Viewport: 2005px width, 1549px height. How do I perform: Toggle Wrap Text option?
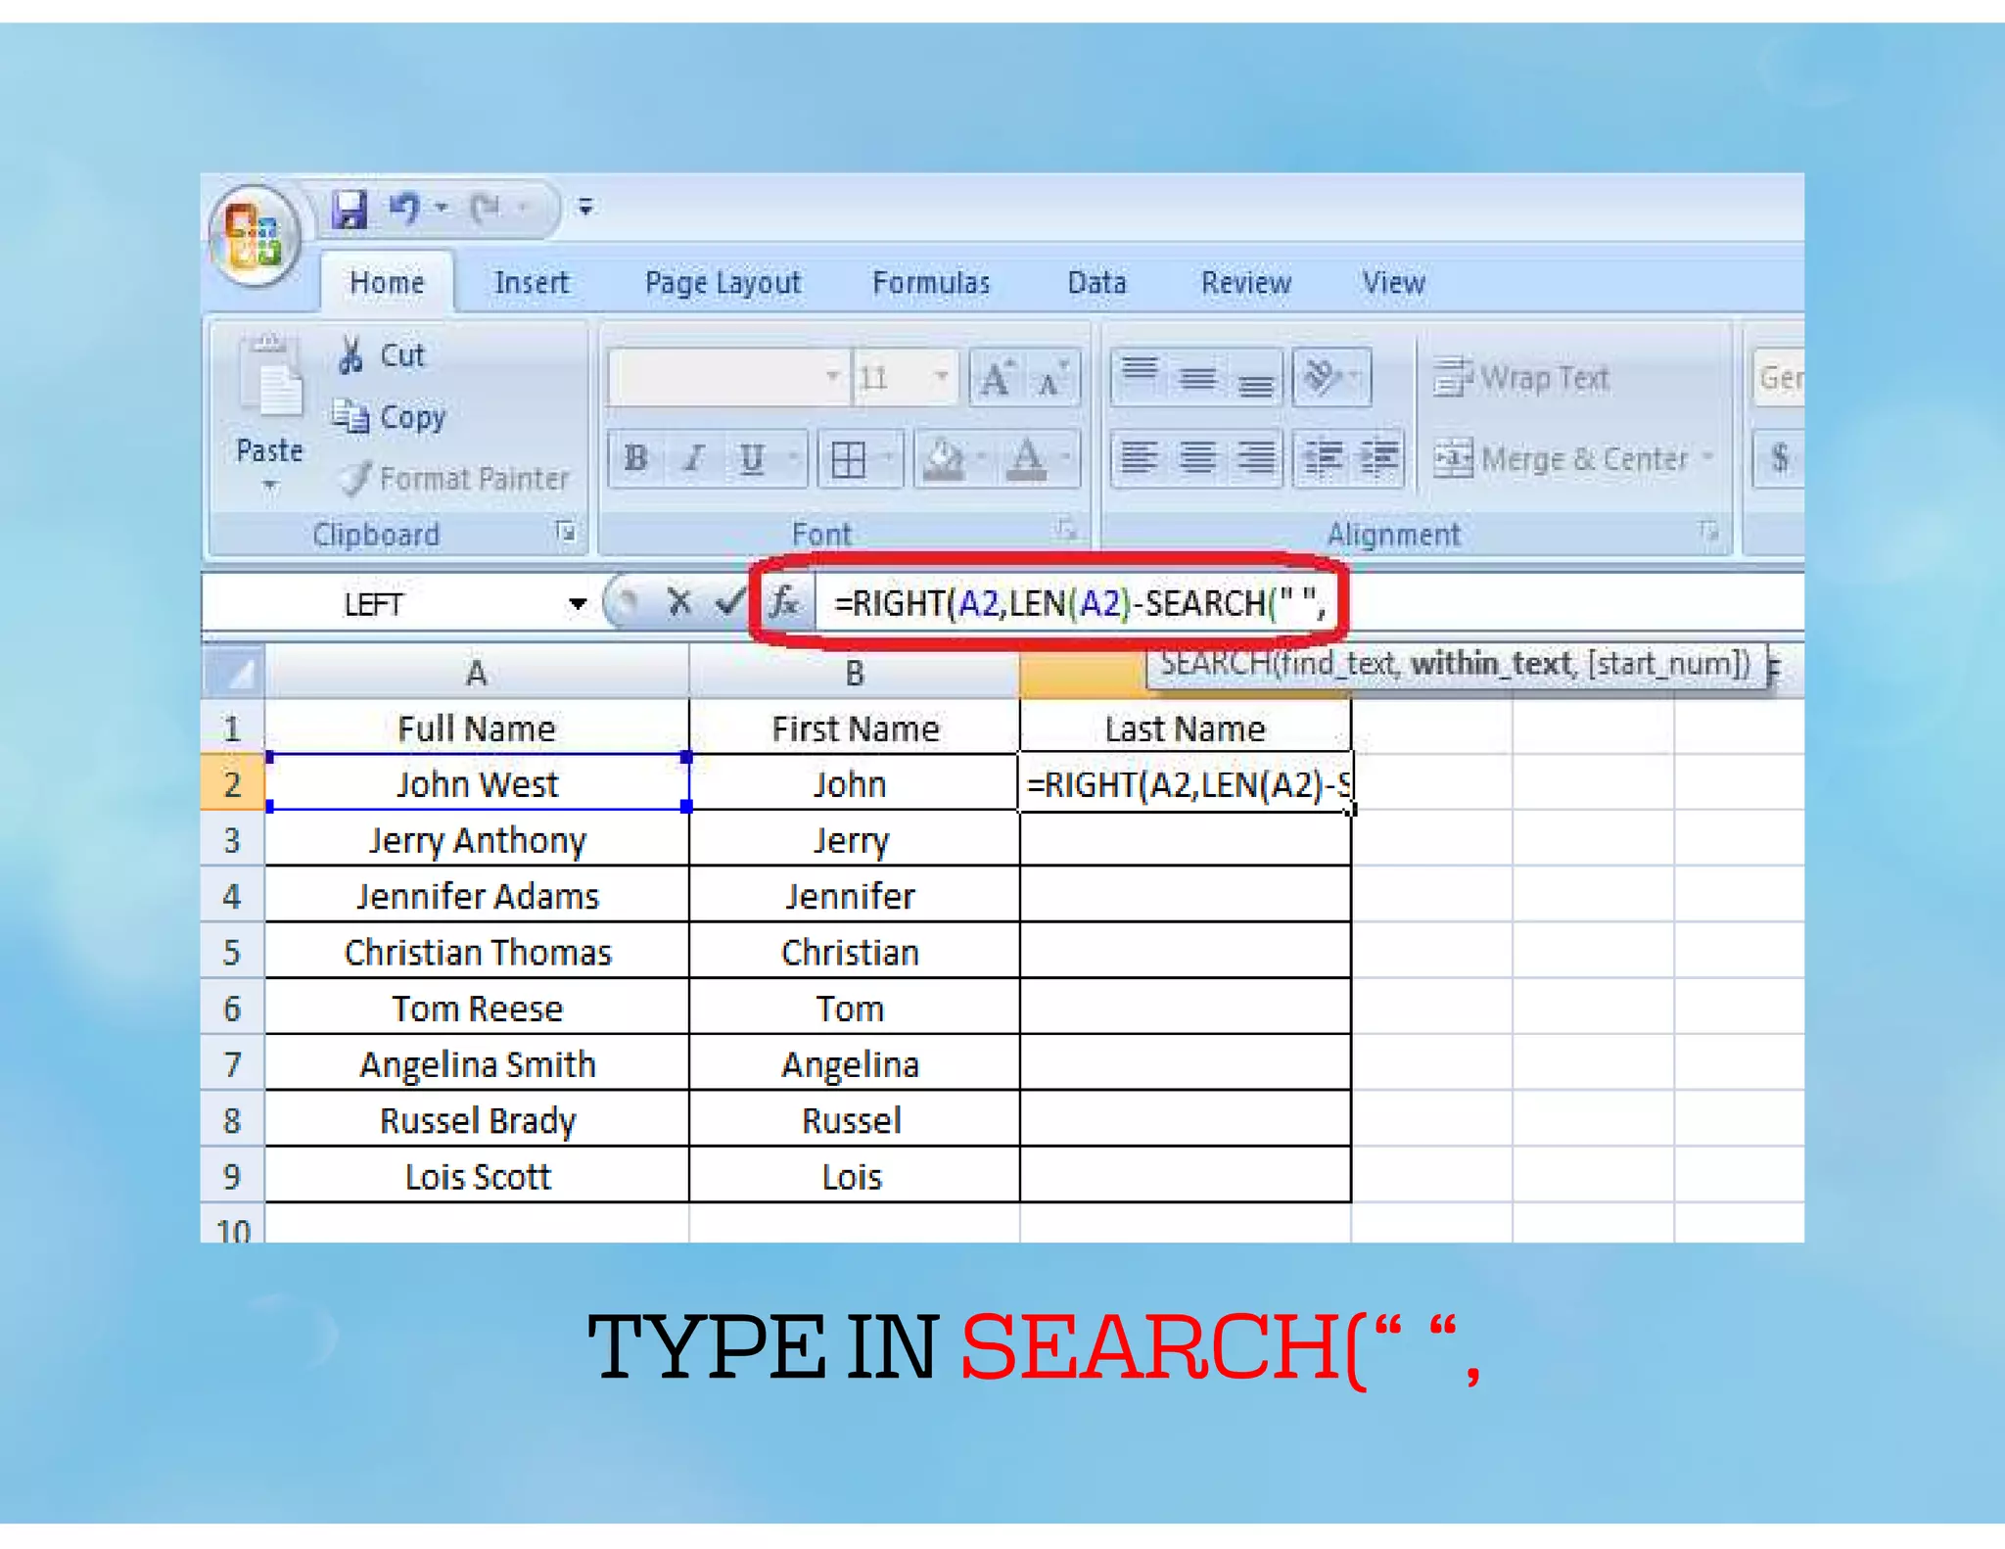[x=1522, y=378]
